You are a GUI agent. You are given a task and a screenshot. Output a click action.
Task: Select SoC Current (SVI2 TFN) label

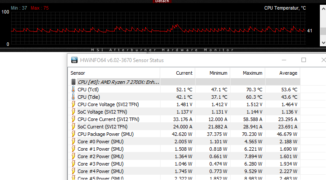click(102, 127)
